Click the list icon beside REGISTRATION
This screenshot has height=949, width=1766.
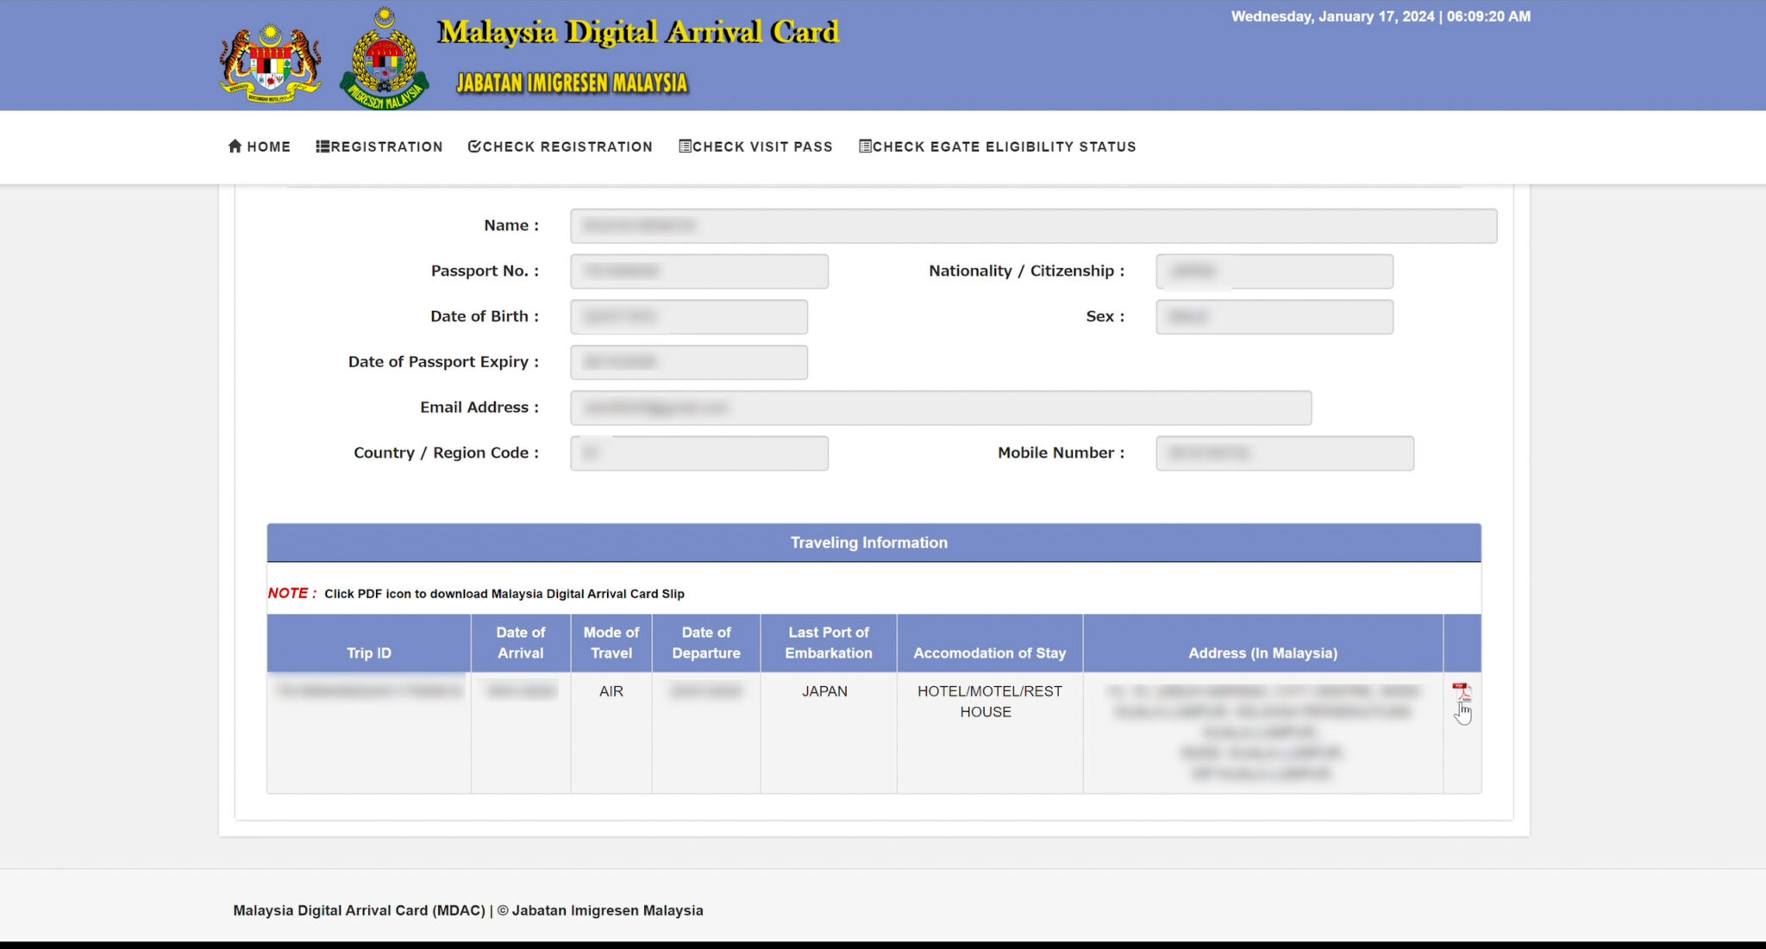[x=323, y=146]
